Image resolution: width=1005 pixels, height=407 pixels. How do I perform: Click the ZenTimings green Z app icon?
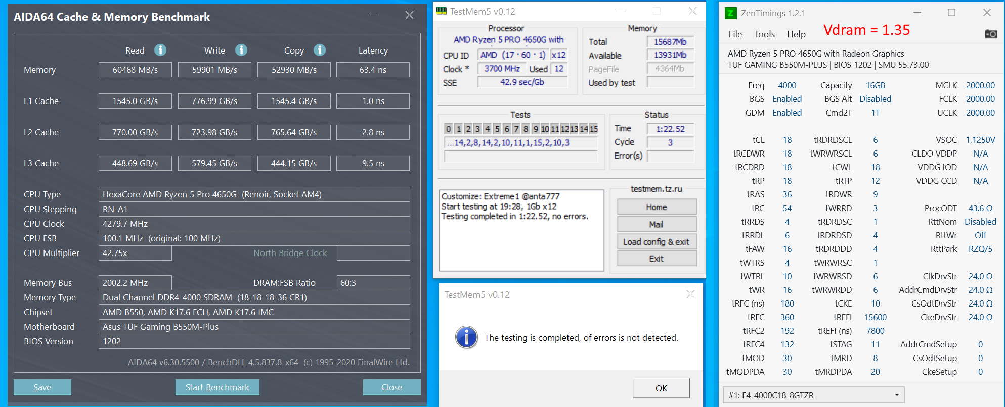tap(730, 13)
